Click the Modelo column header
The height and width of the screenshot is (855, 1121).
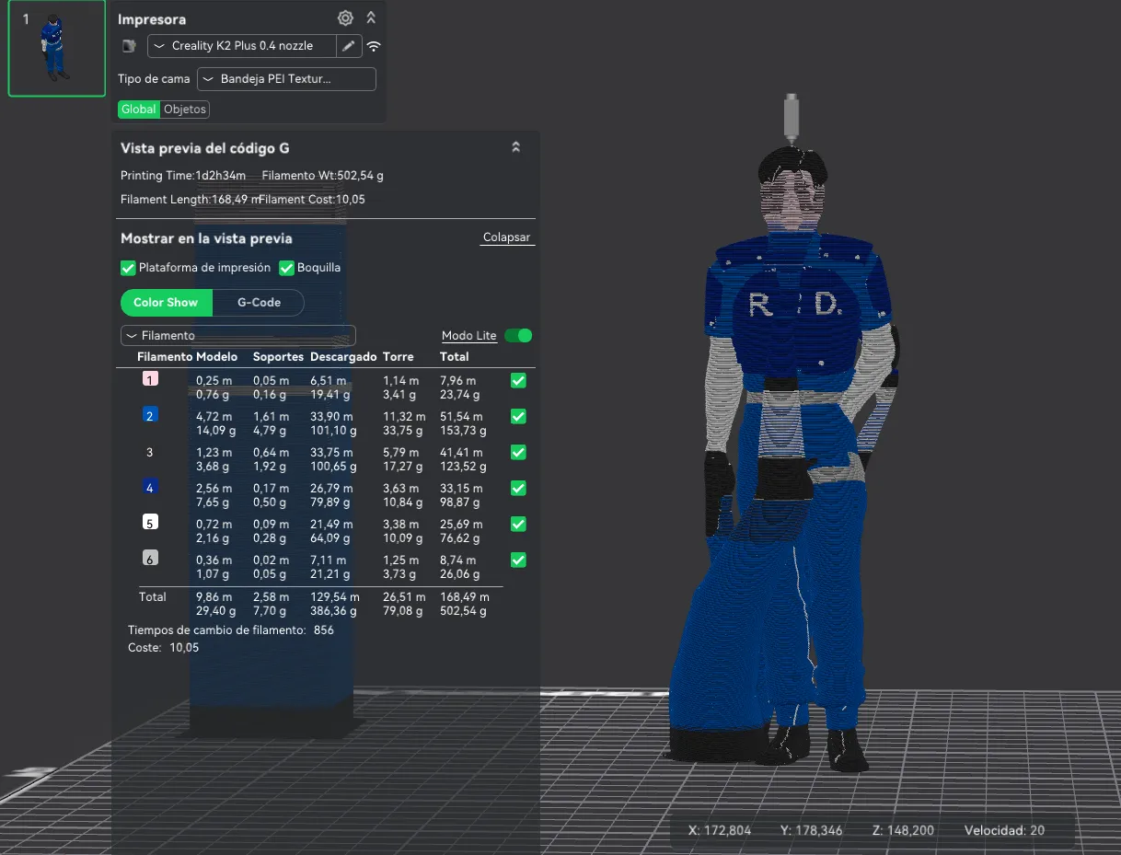click(x=216, y=356)
